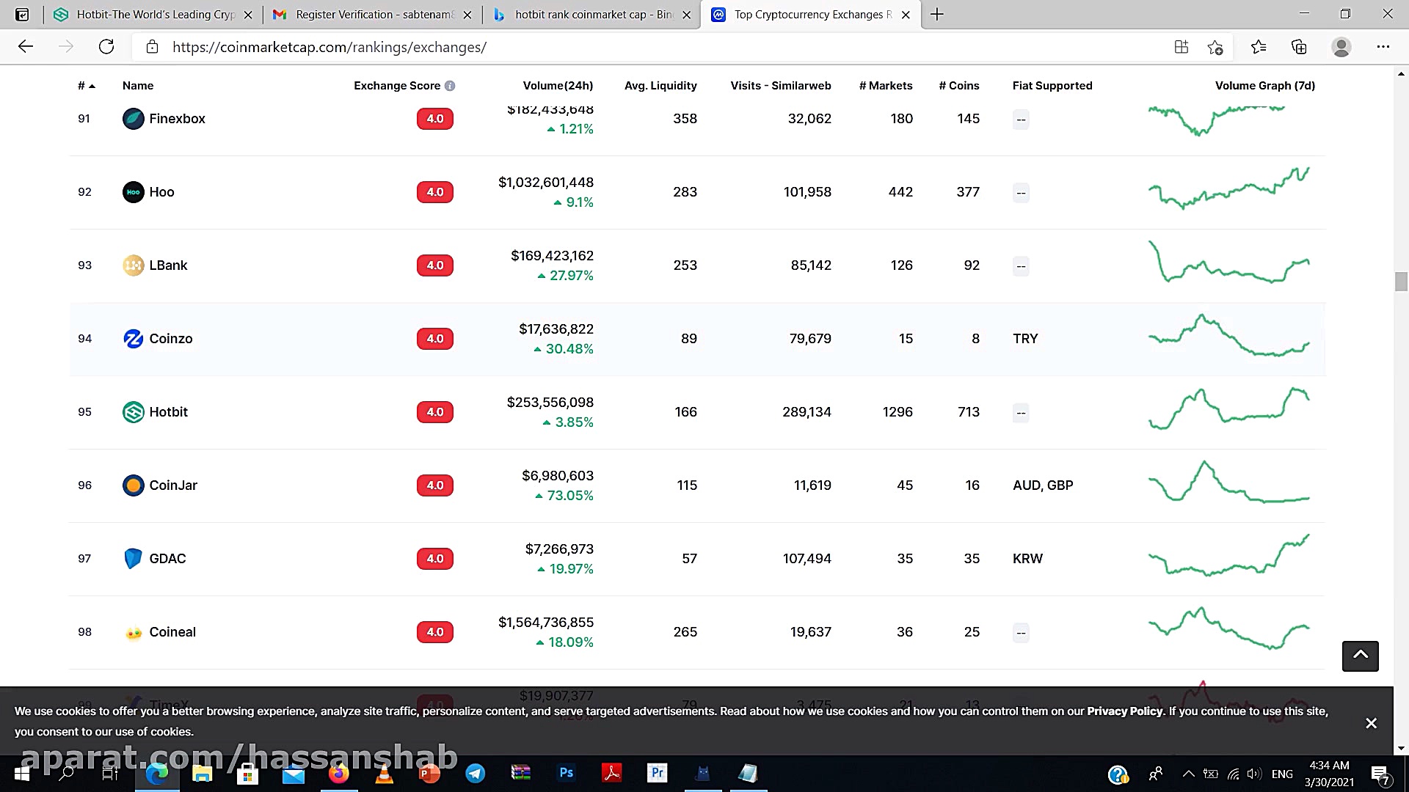Launch Photoshop from the taskbar
Viewport: 1409px width, 792px height.
pyautogui.click(x=566, y=774)
